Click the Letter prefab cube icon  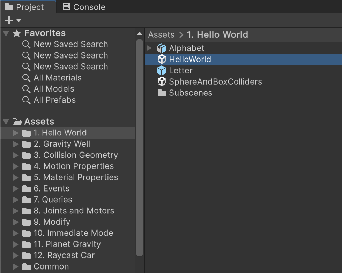[x=162, y=71]
